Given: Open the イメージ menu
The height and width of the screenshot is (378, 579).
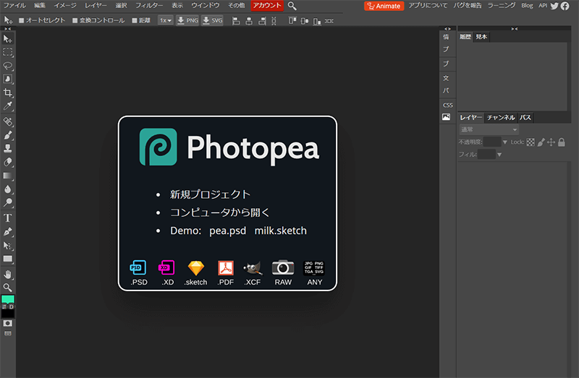Looking at the screenshot, I should pos(65,6).
